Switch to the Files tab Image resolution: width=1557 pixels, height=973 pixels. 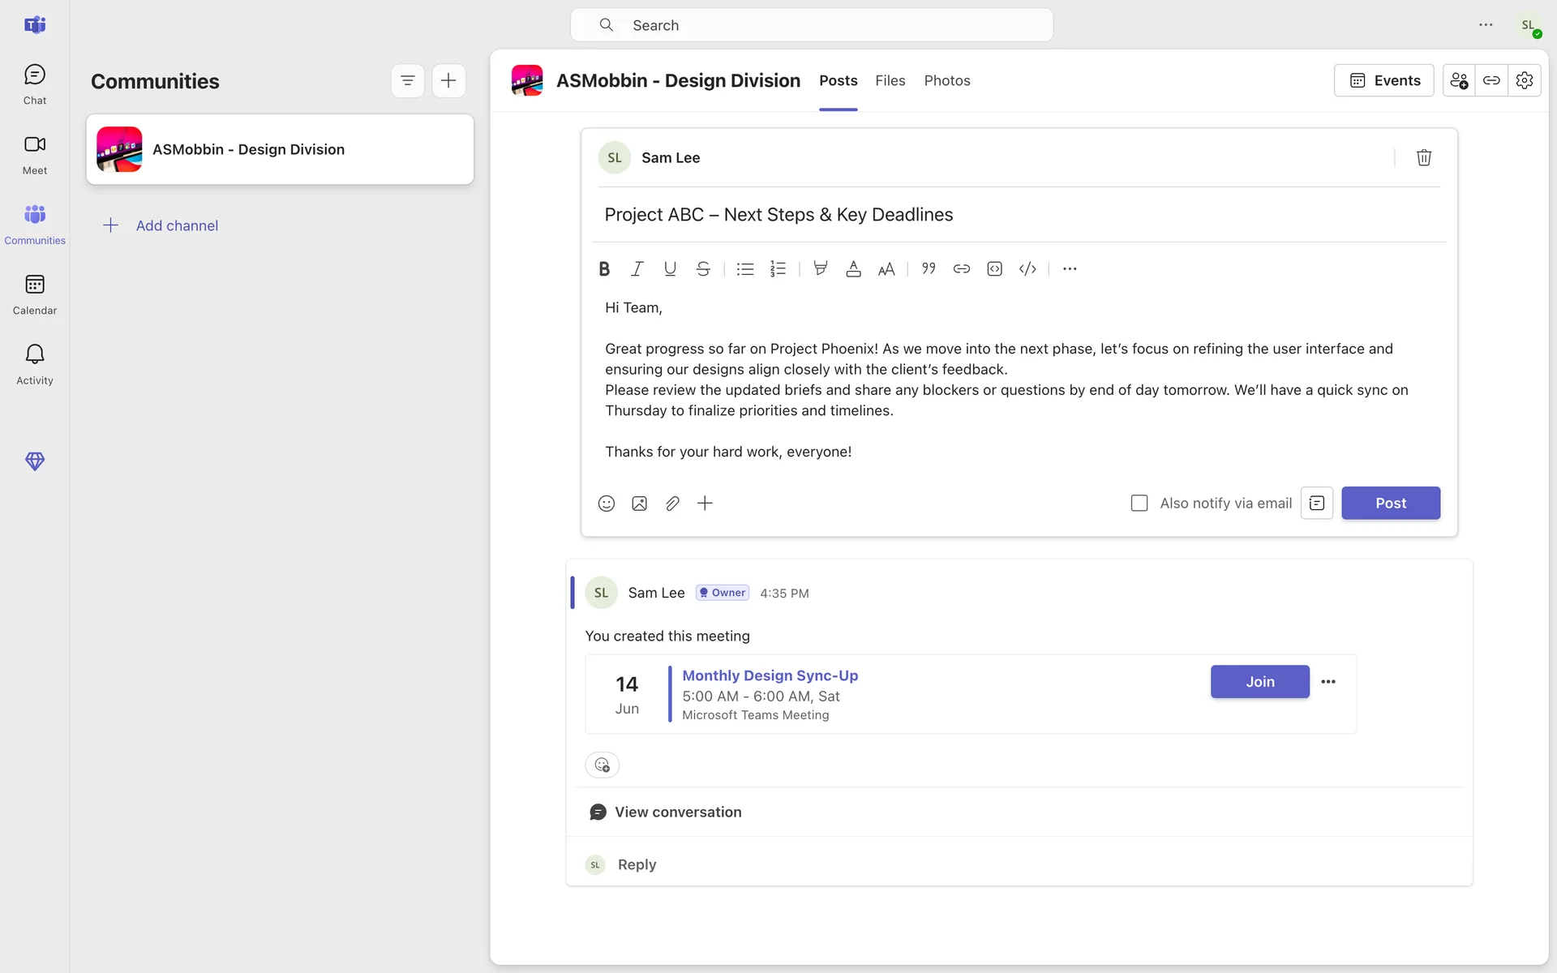point(890,80)
